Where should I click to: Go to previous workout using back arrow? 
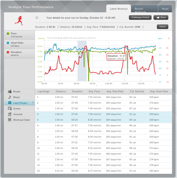click(x=37, y=18)
